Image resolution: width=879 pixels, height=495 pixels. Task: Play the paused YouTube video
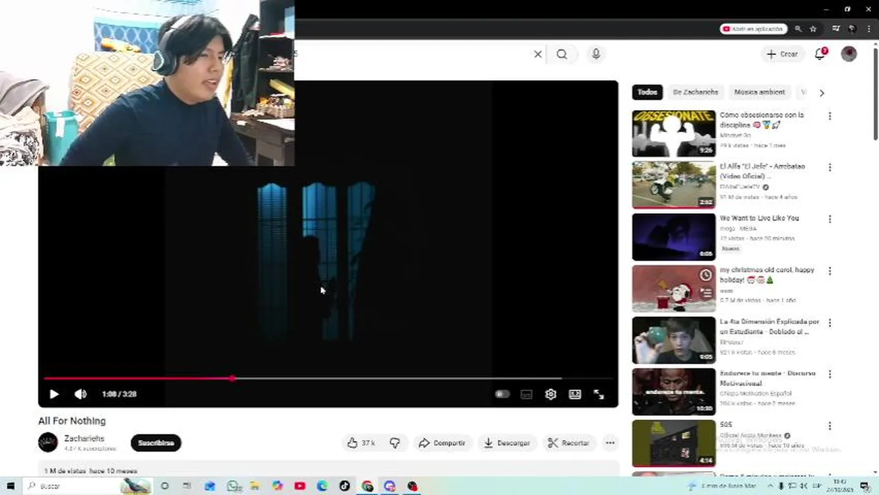54,394
